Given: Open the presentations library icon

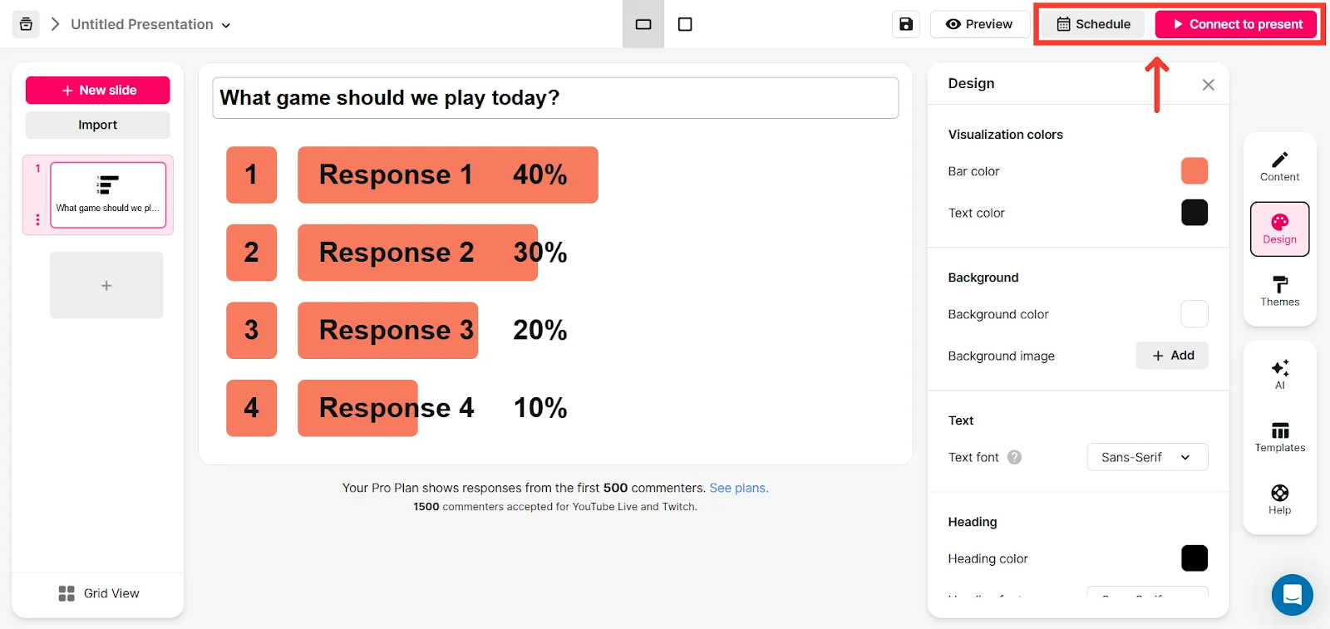Looking at the screenshot, I should pyautogui.click(x=26, y=24).
